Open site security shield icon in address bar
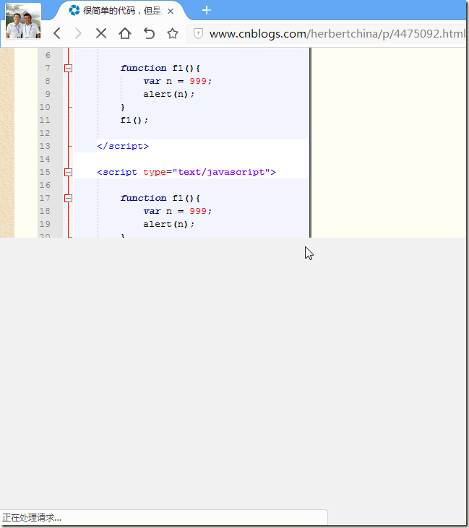The width and height of the screenshot is (469, 528). click(198, 33)
